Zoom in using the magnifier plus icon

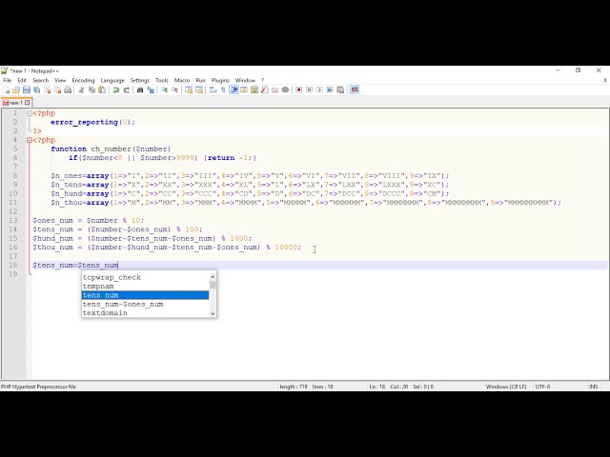(165, 89)
